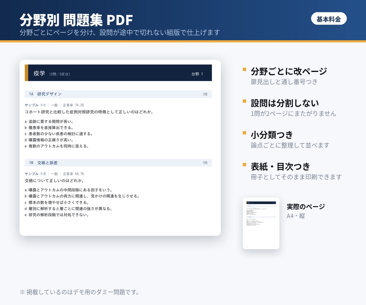Image resolution: width=366 pixels, height=305 pixels.
Task: Select answer a 追跡に要する期間が長い
Action: coord(49,121)
